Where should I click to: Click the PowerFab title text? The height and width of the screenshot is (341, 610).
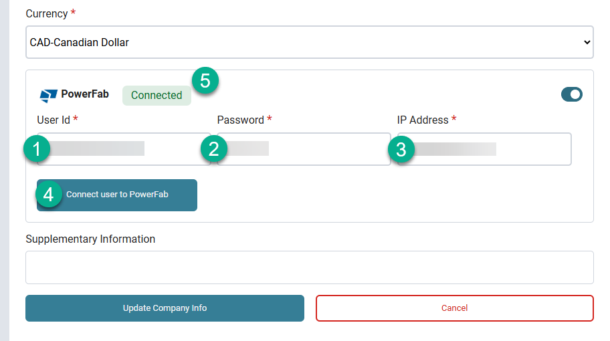[x=85, y=94]
